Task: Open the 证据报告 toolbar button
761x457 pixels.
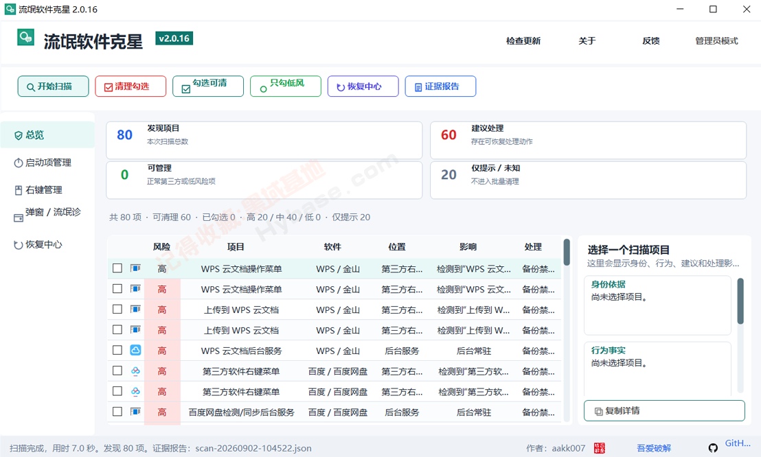Action: [x=441, y=86]
